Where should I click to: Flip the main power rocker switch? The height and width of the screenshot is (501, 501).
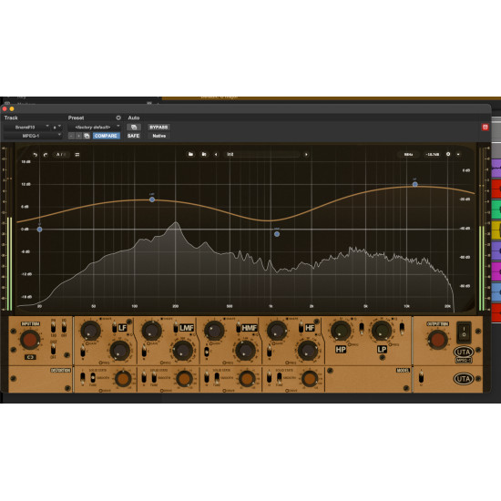tap(464, 332)
